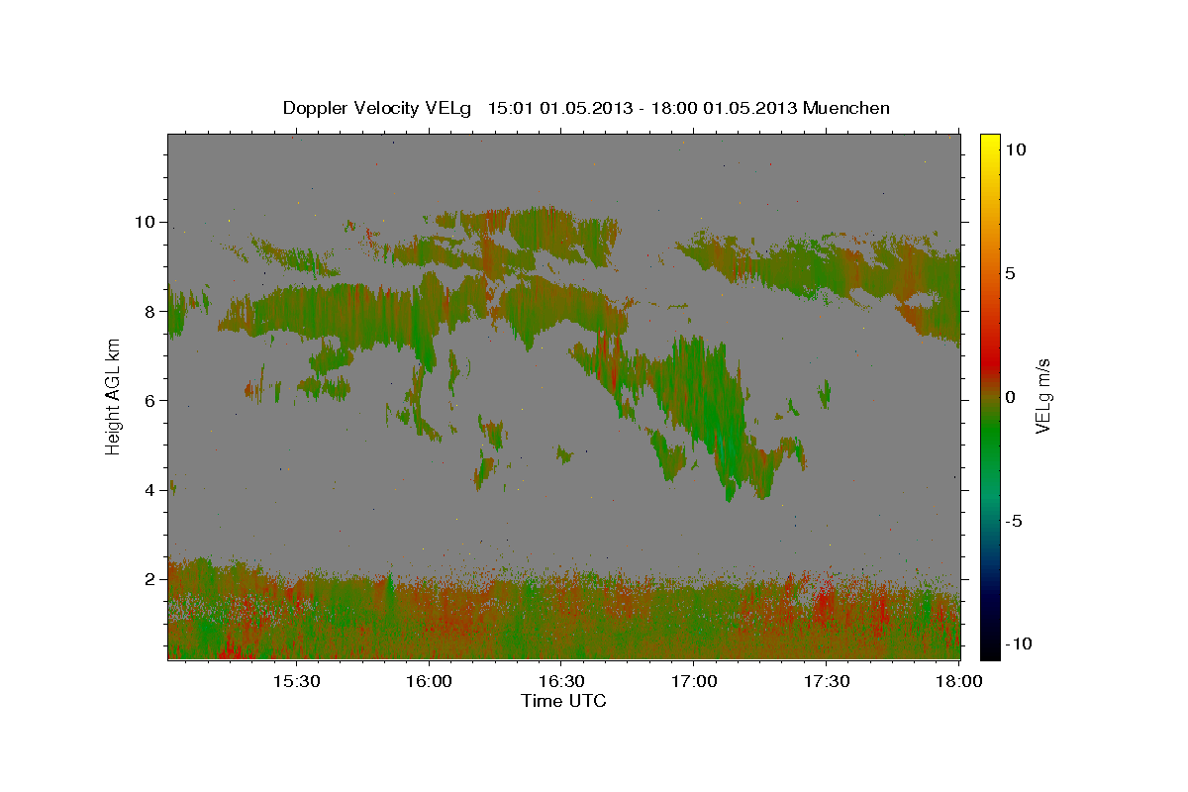Click the 'Time UTC' axis label

pyautogui.click(x=563, y=701)
